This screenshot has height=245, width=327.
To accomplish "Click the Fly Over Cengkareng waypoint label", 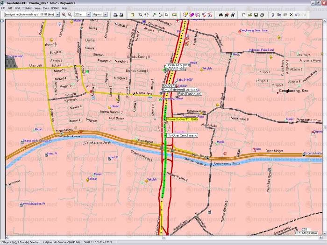I will pos(182,135).
